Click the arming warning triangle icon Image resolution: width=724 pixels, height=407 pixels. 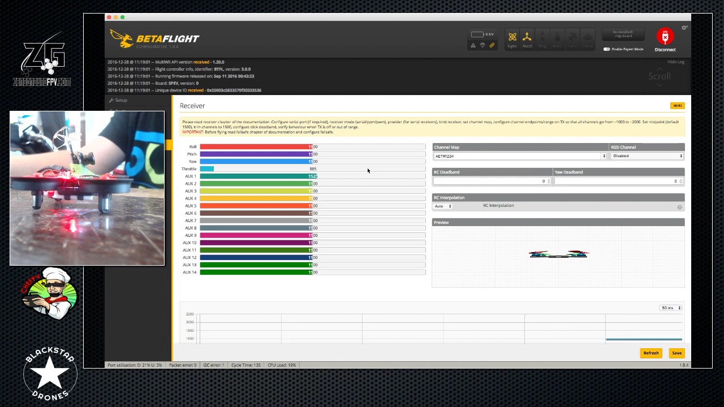(x=473, y=45)
